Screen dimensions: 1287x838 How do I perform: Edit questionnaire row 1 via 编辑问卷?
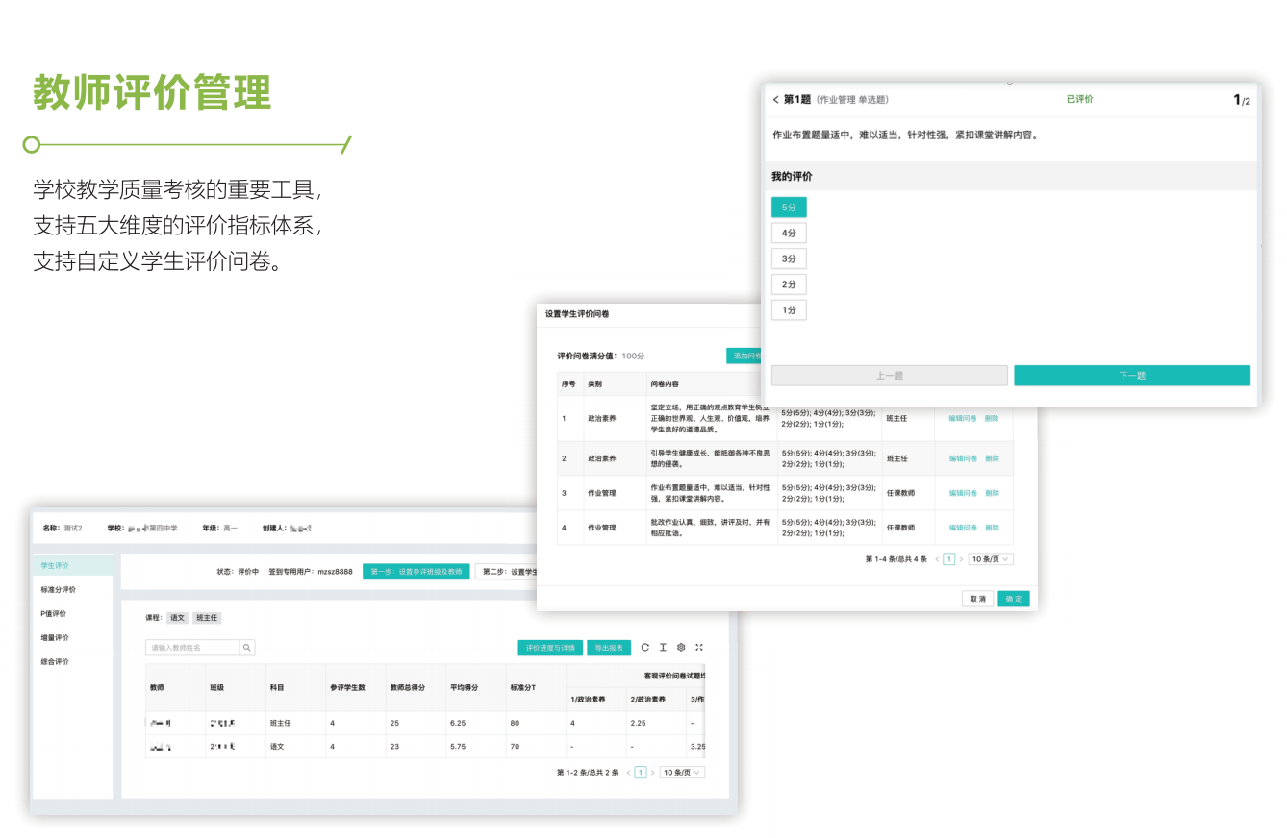coord(963,418)
